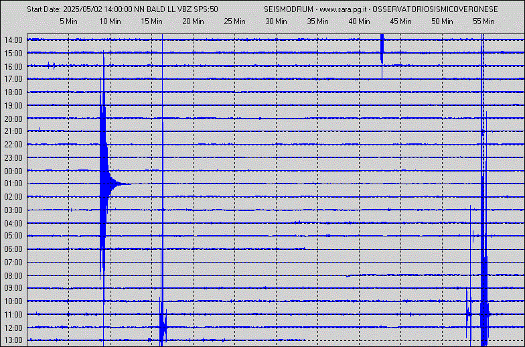Select the 06:00 hour row label
Screen dimensions: 525x347
13,249
